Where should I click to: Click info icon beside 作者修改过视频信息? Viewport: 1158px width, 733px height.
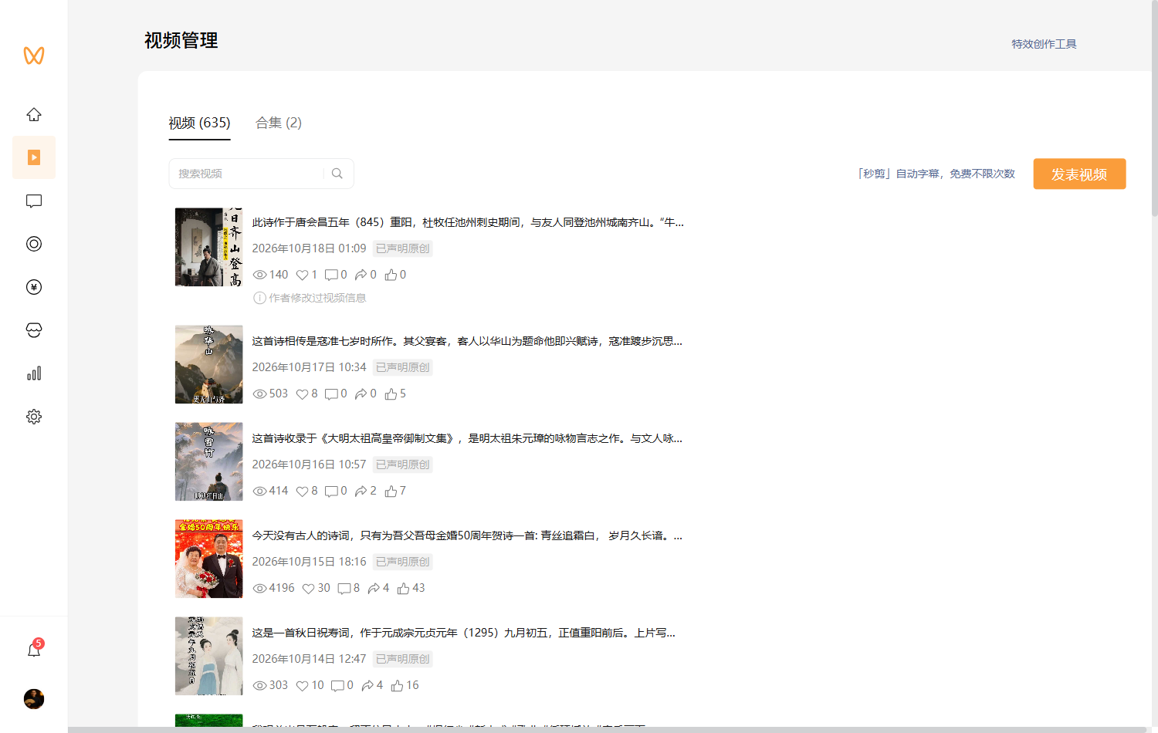point(260,298)
